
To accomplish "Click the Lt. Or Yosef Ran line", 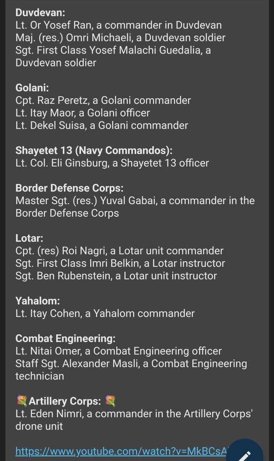I will click(119, 25).
